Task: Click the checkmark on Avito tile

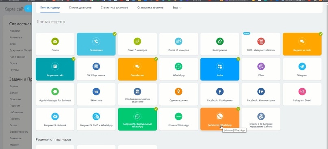Action: [238, 59]
